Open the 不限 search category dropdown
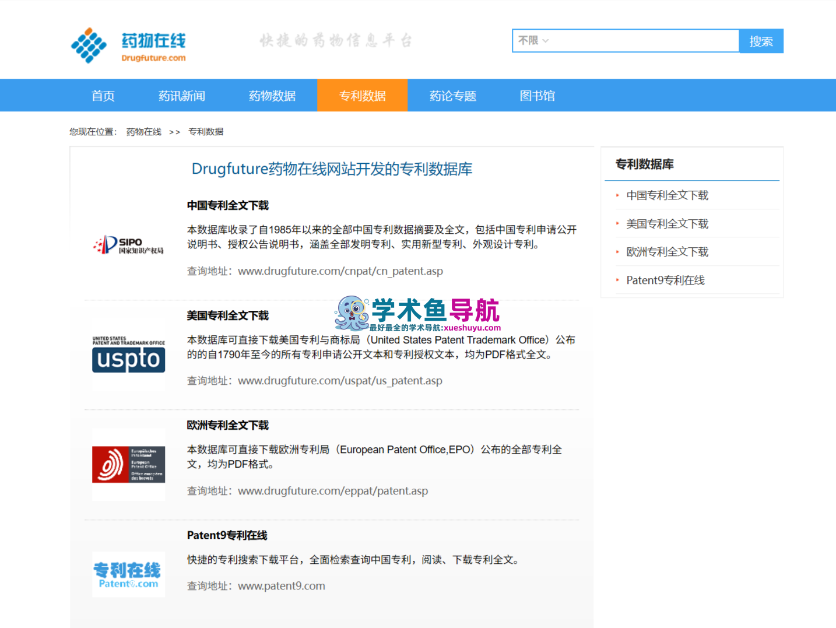This screenshot has width=836, height=628. (x=533, y=41)
